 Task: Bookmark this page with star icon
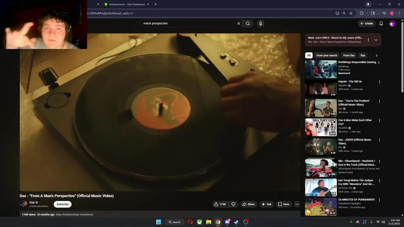(x=351, y=13)
